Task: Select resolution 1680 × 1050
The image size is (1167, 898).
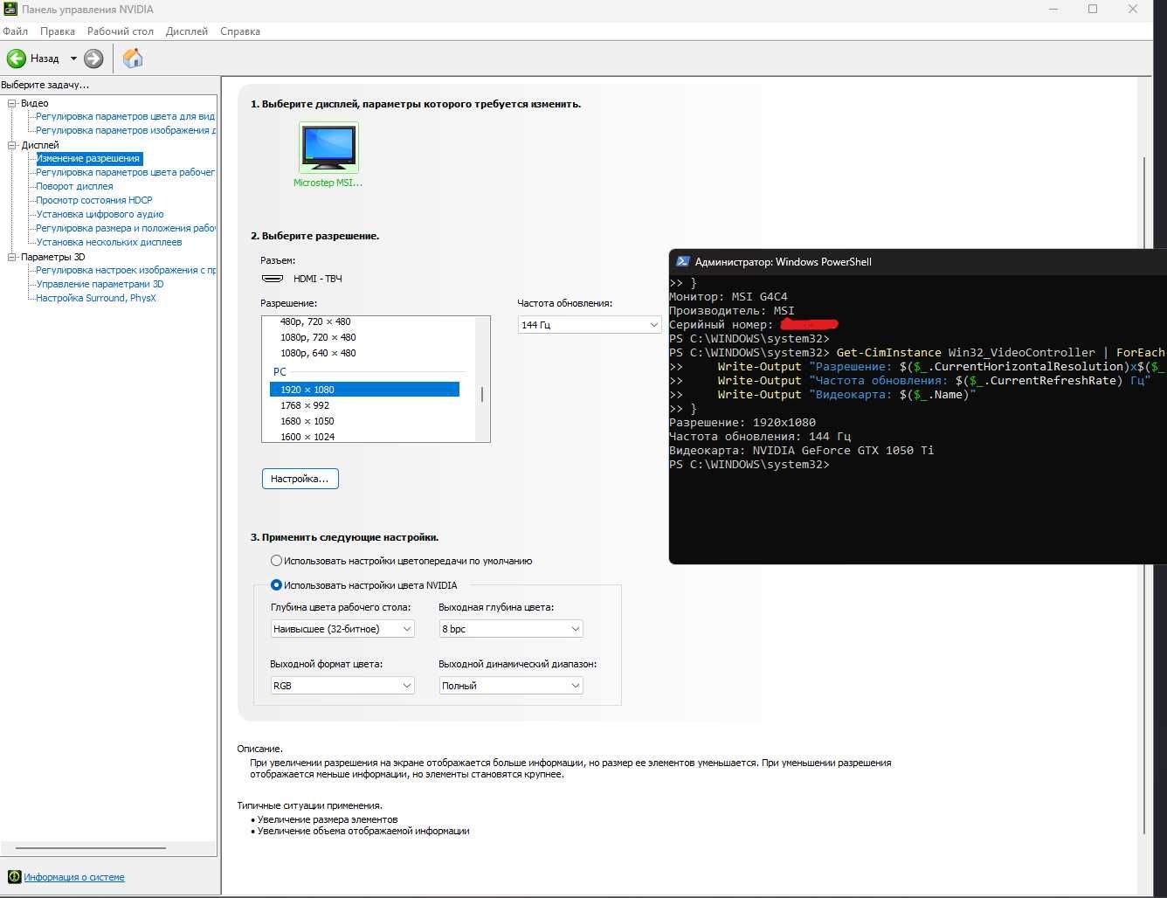Action: click(307, 421)
